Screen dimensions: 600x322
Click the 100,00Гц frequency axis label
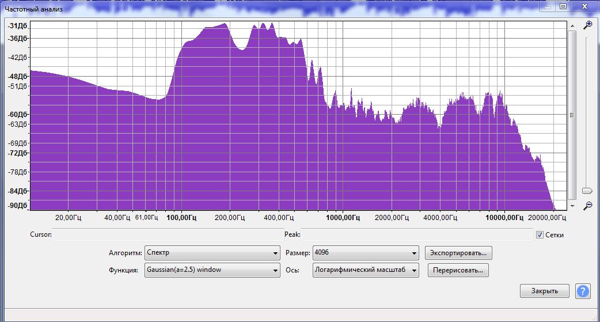(181, 218)
